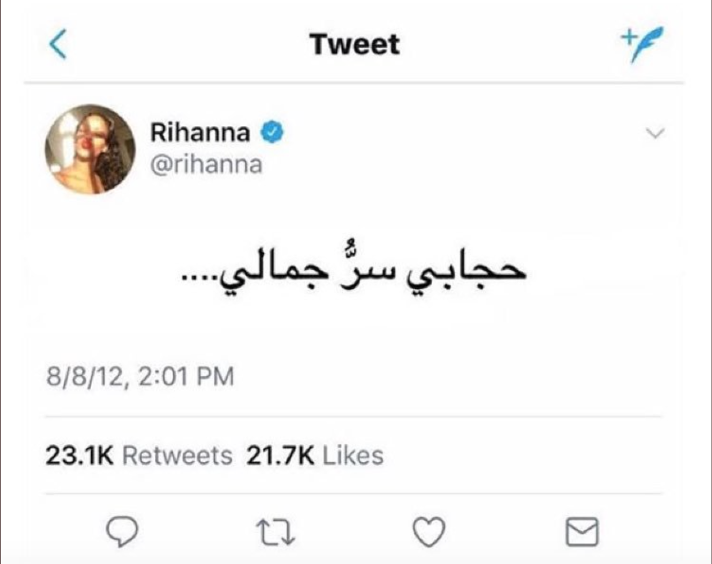Tap the Tweet header title

point(354,44)
